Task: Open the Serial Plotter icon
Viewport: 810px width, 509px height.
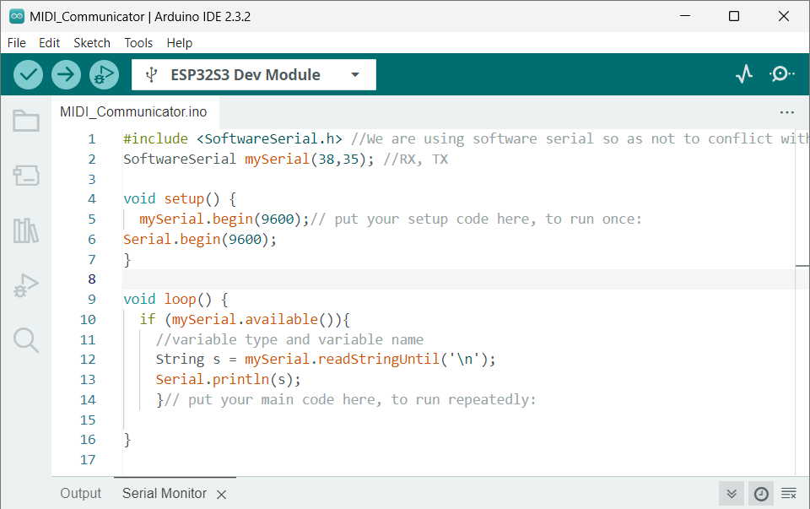Action: (744, 74)
